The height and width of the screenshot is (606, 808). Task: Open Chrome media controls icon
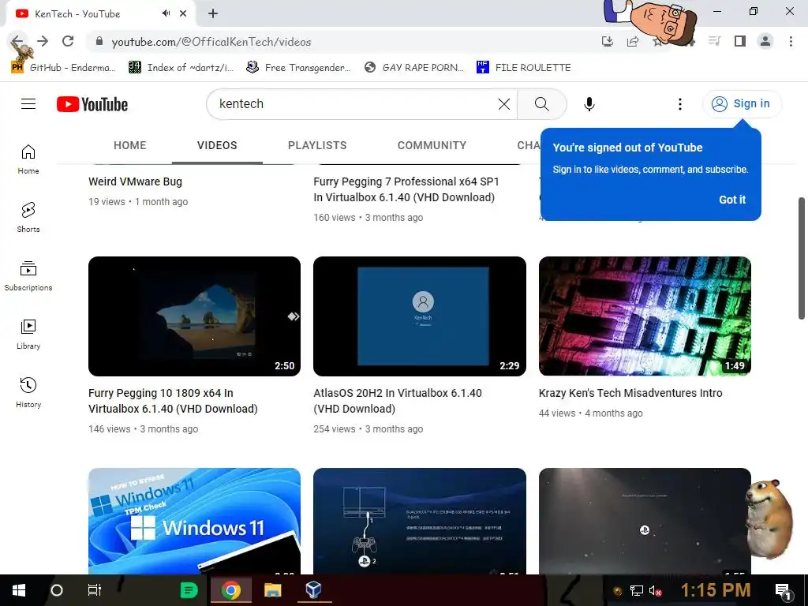click(x=715, y=41)
